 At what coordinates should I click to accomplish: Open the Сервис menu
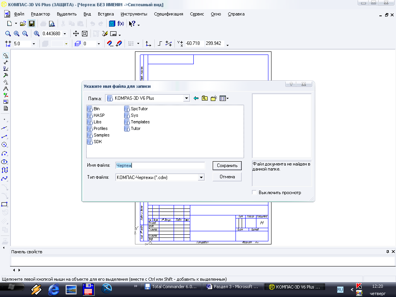[197, 14]
